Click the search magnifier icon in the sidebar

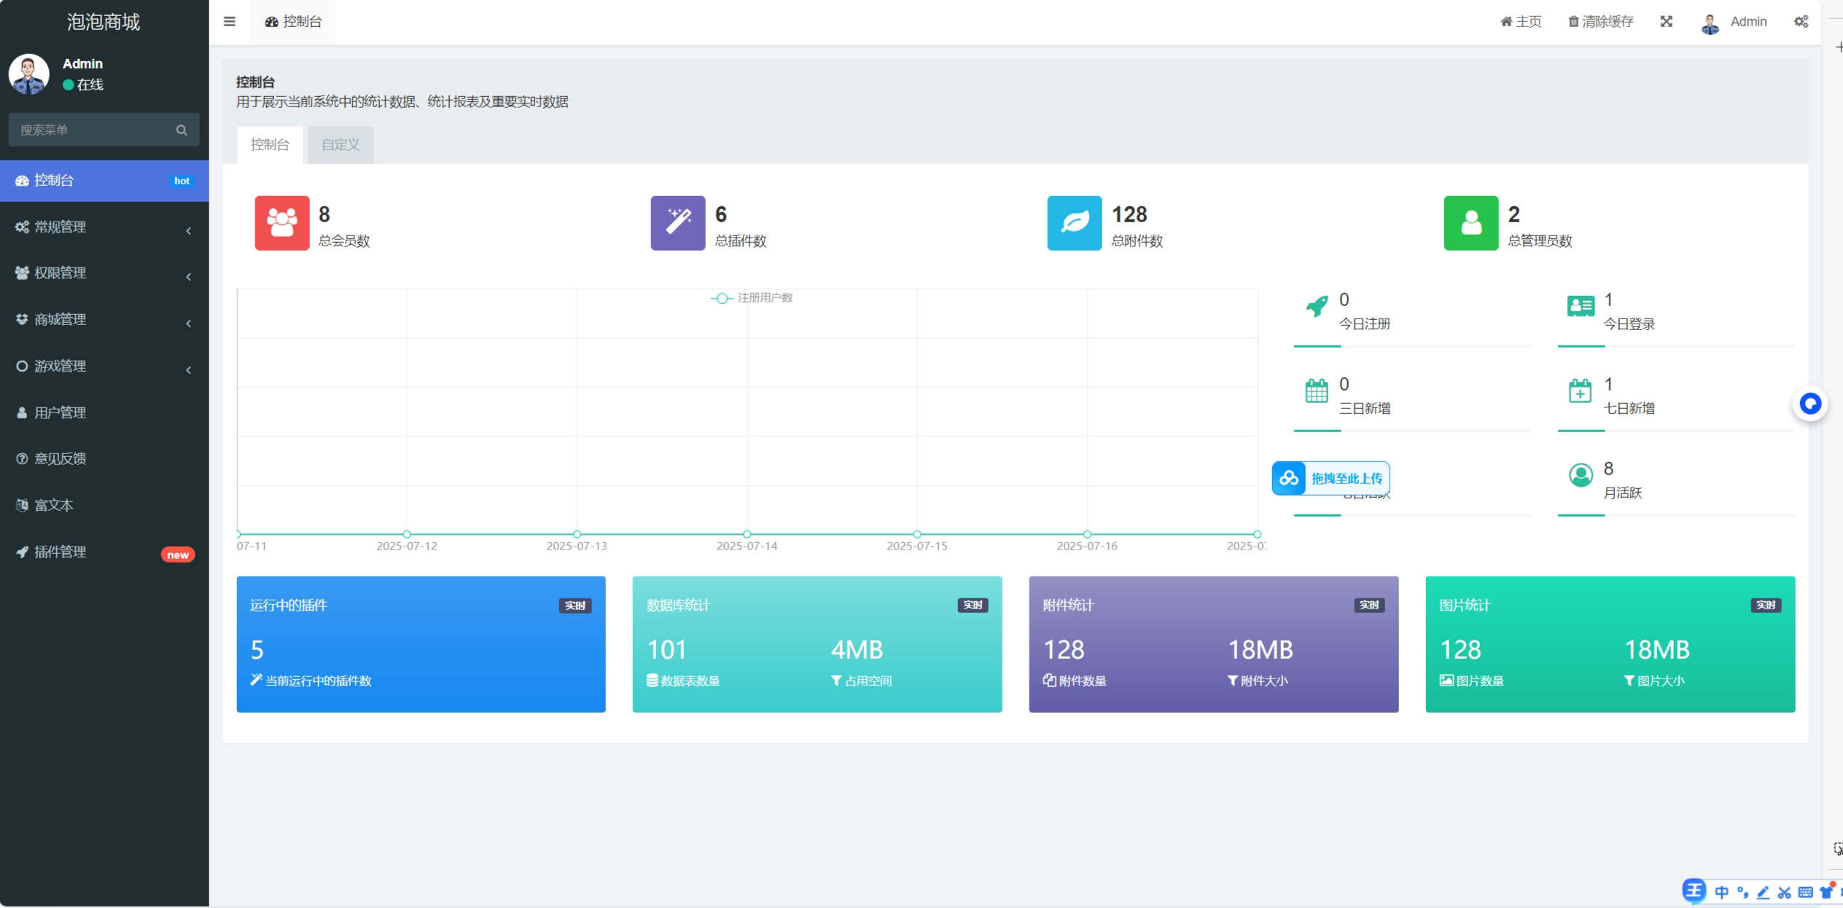pos(182,130)
